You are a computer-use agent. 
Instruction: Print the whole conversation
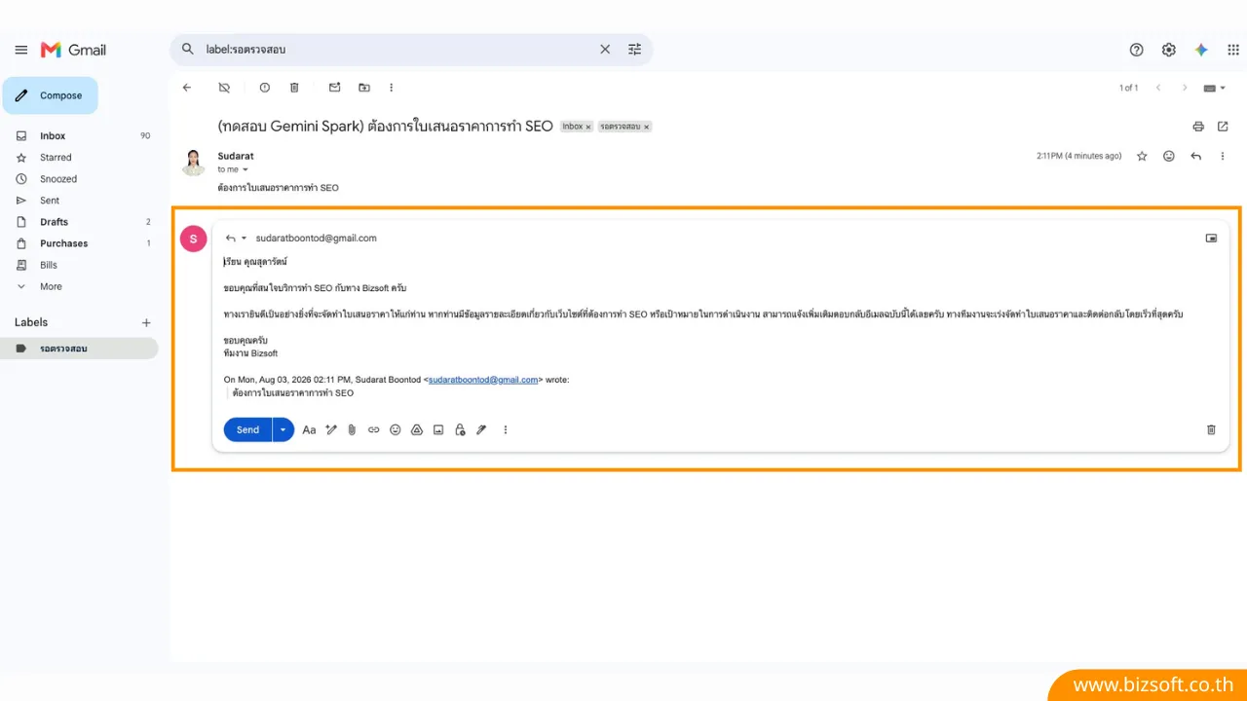tap(1198, 127)
